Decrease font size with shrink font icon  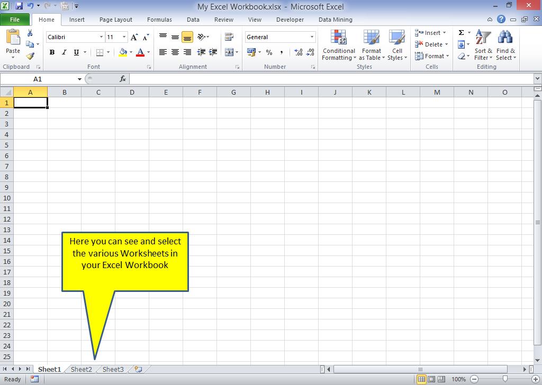point(146,37)
